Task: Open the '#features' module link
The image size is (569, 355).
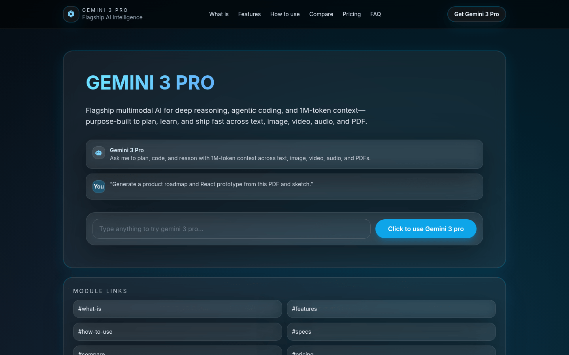Action: (391, 309)
